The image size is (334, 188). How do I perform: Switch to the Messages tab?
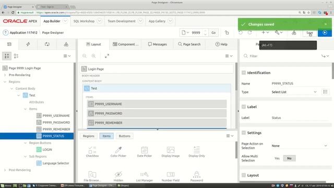pyautogui.click(x=158, y=44)
